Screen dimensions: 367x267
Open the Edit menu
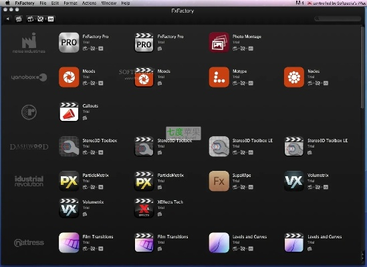point(55,3)
